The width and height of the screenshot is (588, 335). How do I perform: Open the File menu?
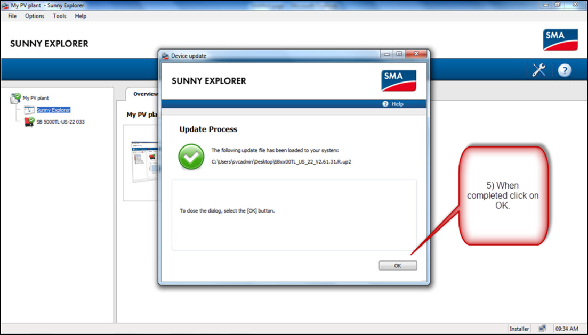11,16
